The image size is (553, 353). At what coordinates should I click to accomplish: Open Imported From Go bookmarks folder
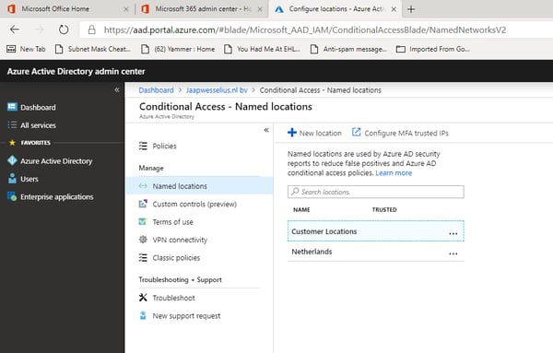(x=433, y=49)
